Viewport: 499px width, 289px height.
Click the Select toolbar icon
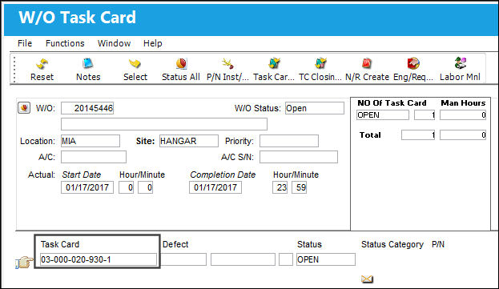[x=135, y=63]
